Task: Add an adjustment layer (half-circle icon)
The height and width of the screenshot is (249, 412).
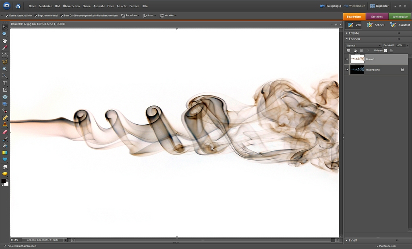Action: (355, 51)
